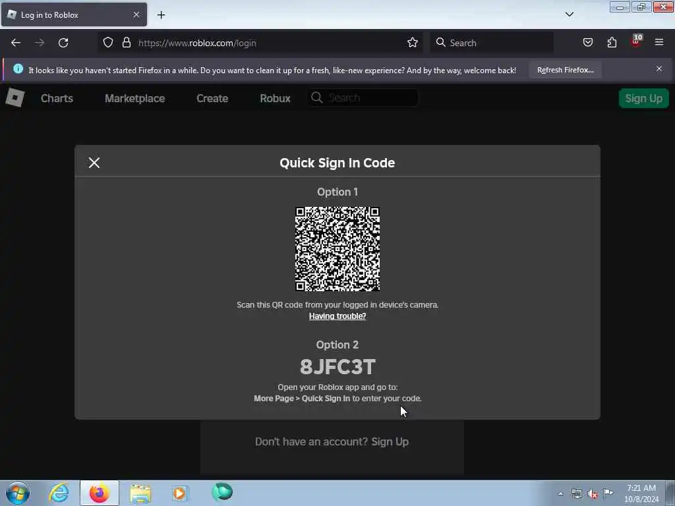Click the network tray icon
The width and height of the screenshot is (675, 506).
click(x=576, y=493)
